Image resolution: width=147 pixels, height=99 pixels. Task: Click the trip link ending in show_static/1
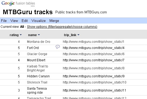click(x=94, y=42)
